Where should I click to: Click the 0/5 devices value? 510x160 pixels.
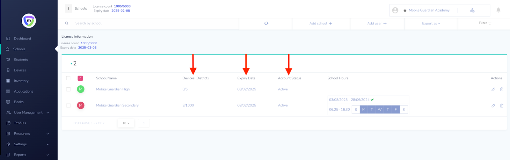click(x=185, y=89)
